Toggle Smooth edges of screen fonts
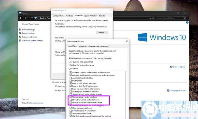Viewport: 198px width, 119px height. pyautogui.click(x=71, y=111)
